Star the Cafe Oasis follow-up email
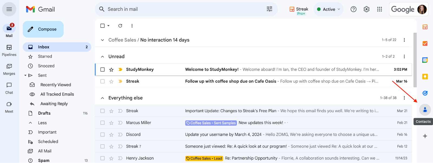 (x=111, y=81)
